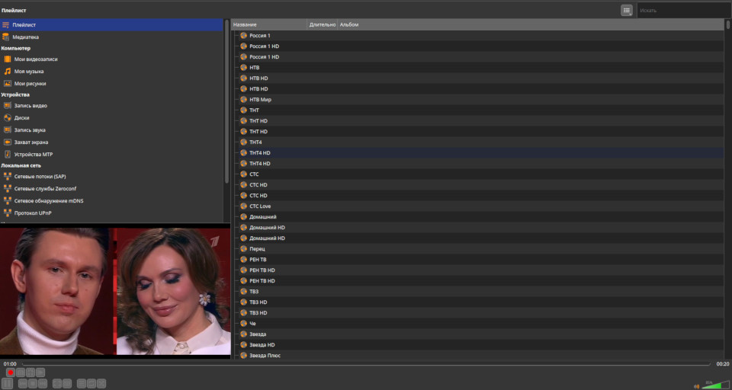
Task: Sort by the Название column header
Action: [x=267, y=24]
